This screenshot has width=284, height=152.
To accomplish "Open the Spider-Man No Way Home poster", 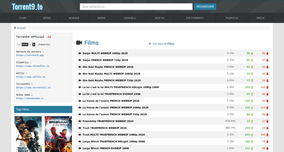I will click(58, 134).
